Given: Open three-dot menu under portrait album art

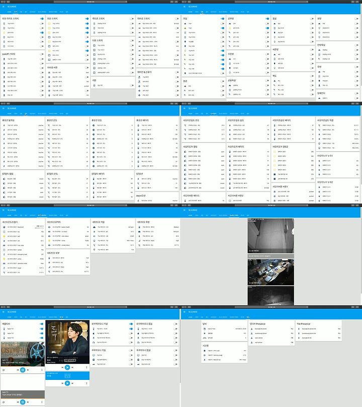Looking at the screenshot, I should tap(86, 367).
